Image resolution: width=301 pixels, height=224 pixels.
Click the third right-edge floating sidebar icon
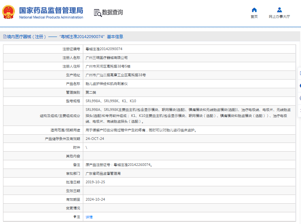coord(299,98)
